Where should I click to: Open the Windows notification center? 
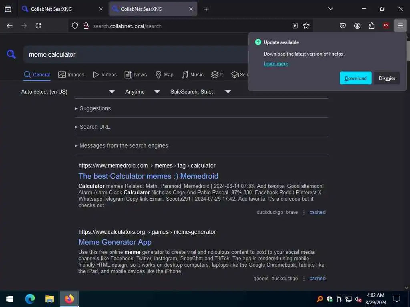point(397,299)
